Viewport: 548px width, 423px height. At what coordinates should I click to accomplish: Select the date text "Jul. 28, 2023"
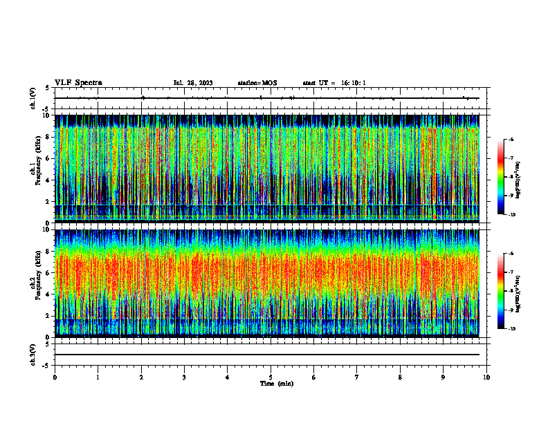tap(193, 83)
